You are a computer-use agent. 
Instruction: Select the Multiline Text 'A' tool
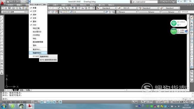2,73
